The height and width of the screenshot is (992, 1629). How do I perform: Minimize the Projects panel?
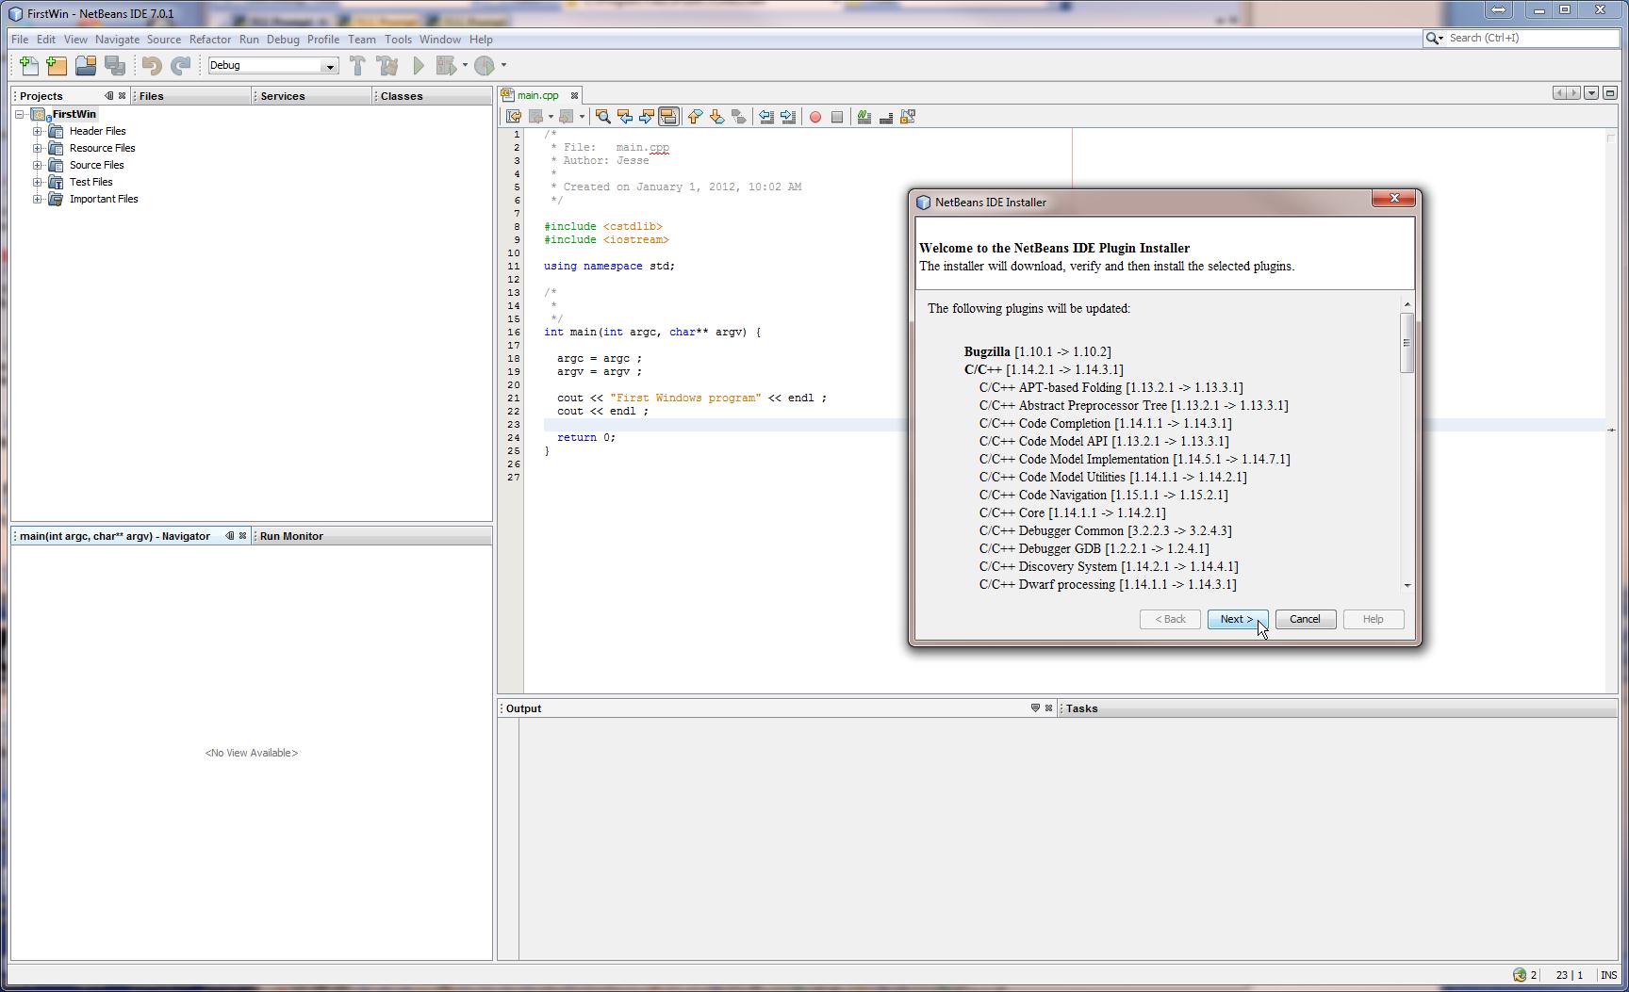[108, 96]
